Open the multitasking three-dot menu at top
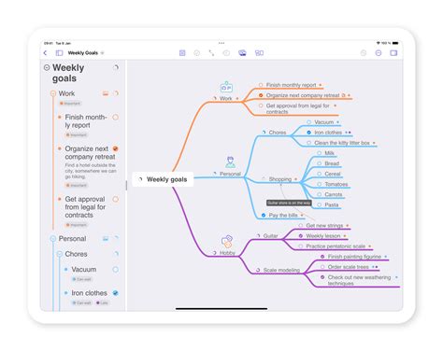The width and height of the screenshot is (443, 351). pos(221,43)
